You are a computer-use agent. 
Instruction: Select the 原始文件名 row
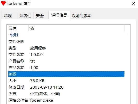pos(66,100)
